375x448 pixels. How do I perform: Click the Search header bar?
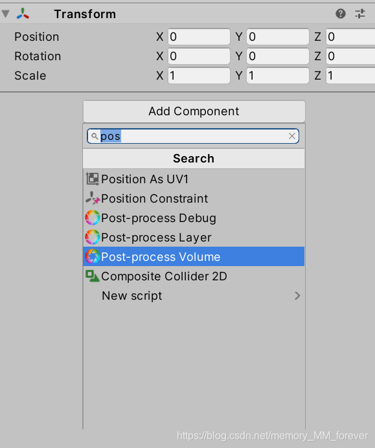click(x=194, y=159)
